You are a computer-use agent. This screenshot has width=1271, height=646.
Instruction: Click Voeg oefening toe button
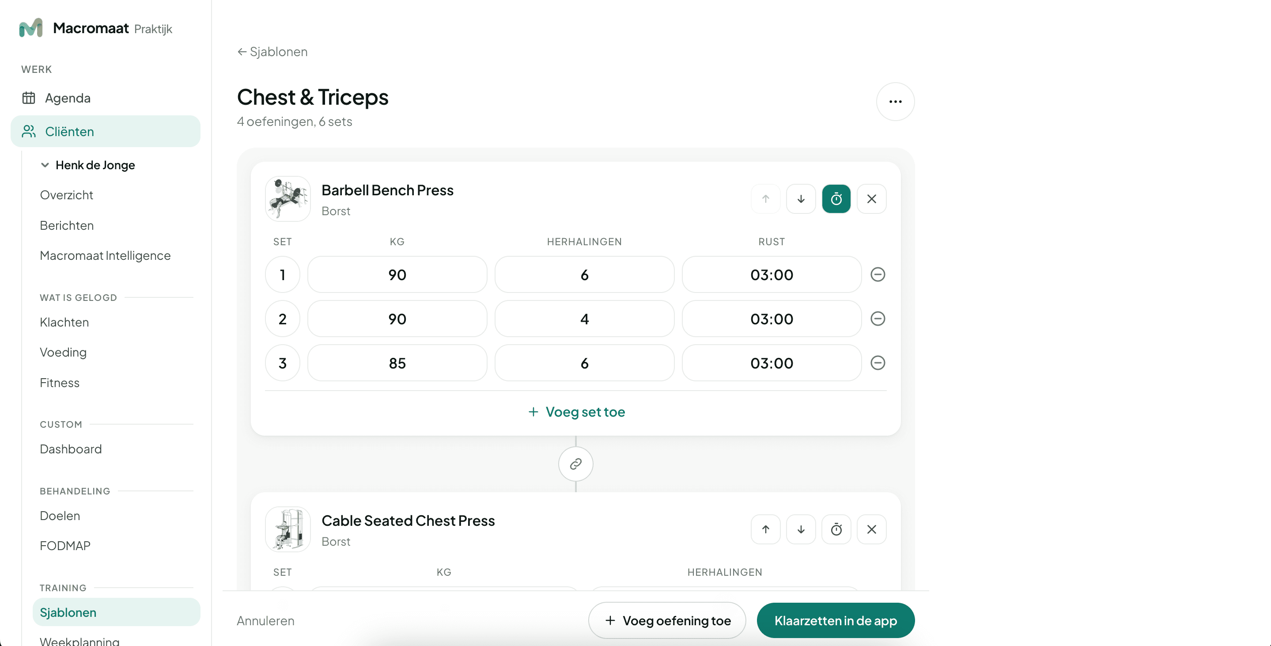tap(666, 621)
